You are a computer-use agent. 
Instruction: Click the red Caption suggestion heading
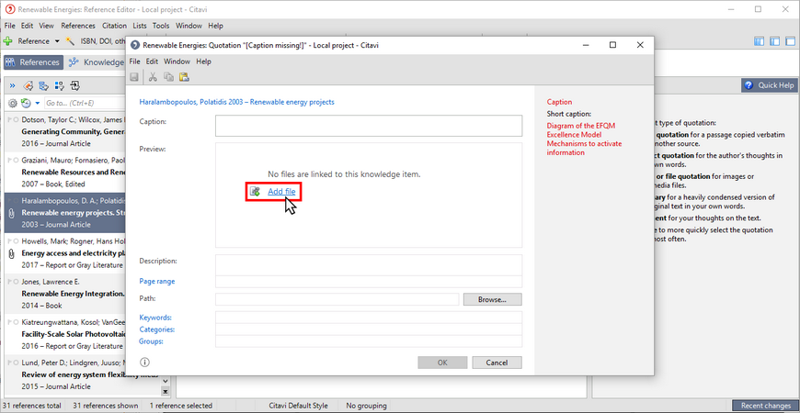(x=559, y=102)
